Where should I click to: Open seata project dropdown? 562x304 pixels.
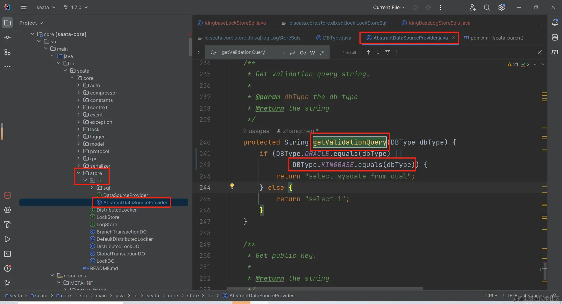click(x=46, y=7)
